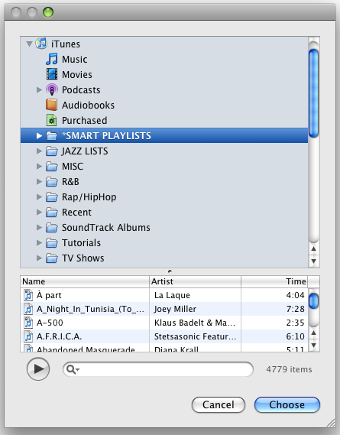Select the Audiobooks book icon

[x=52, y=105]
